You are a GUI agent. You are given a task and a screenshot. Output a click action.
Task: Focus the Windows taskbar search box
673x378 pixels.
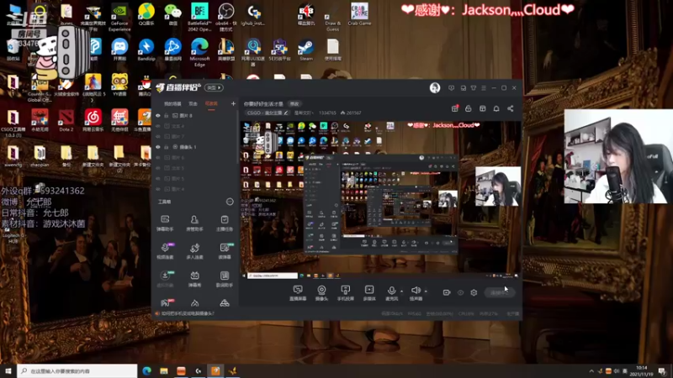[x=77, y=371]
